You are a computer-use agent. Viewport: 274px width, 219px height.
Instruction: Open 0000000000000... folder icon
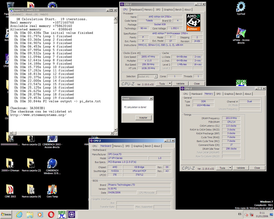coord(10,141)
